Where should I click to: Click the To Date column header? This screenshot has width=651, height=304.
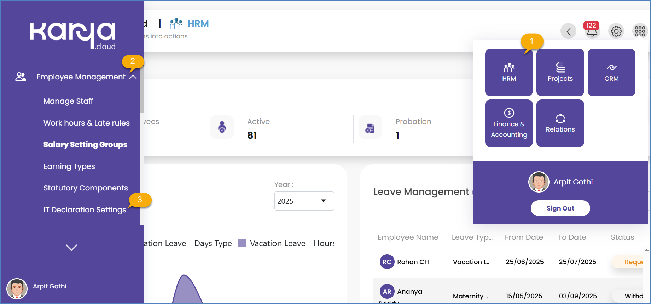click(572, 237)
